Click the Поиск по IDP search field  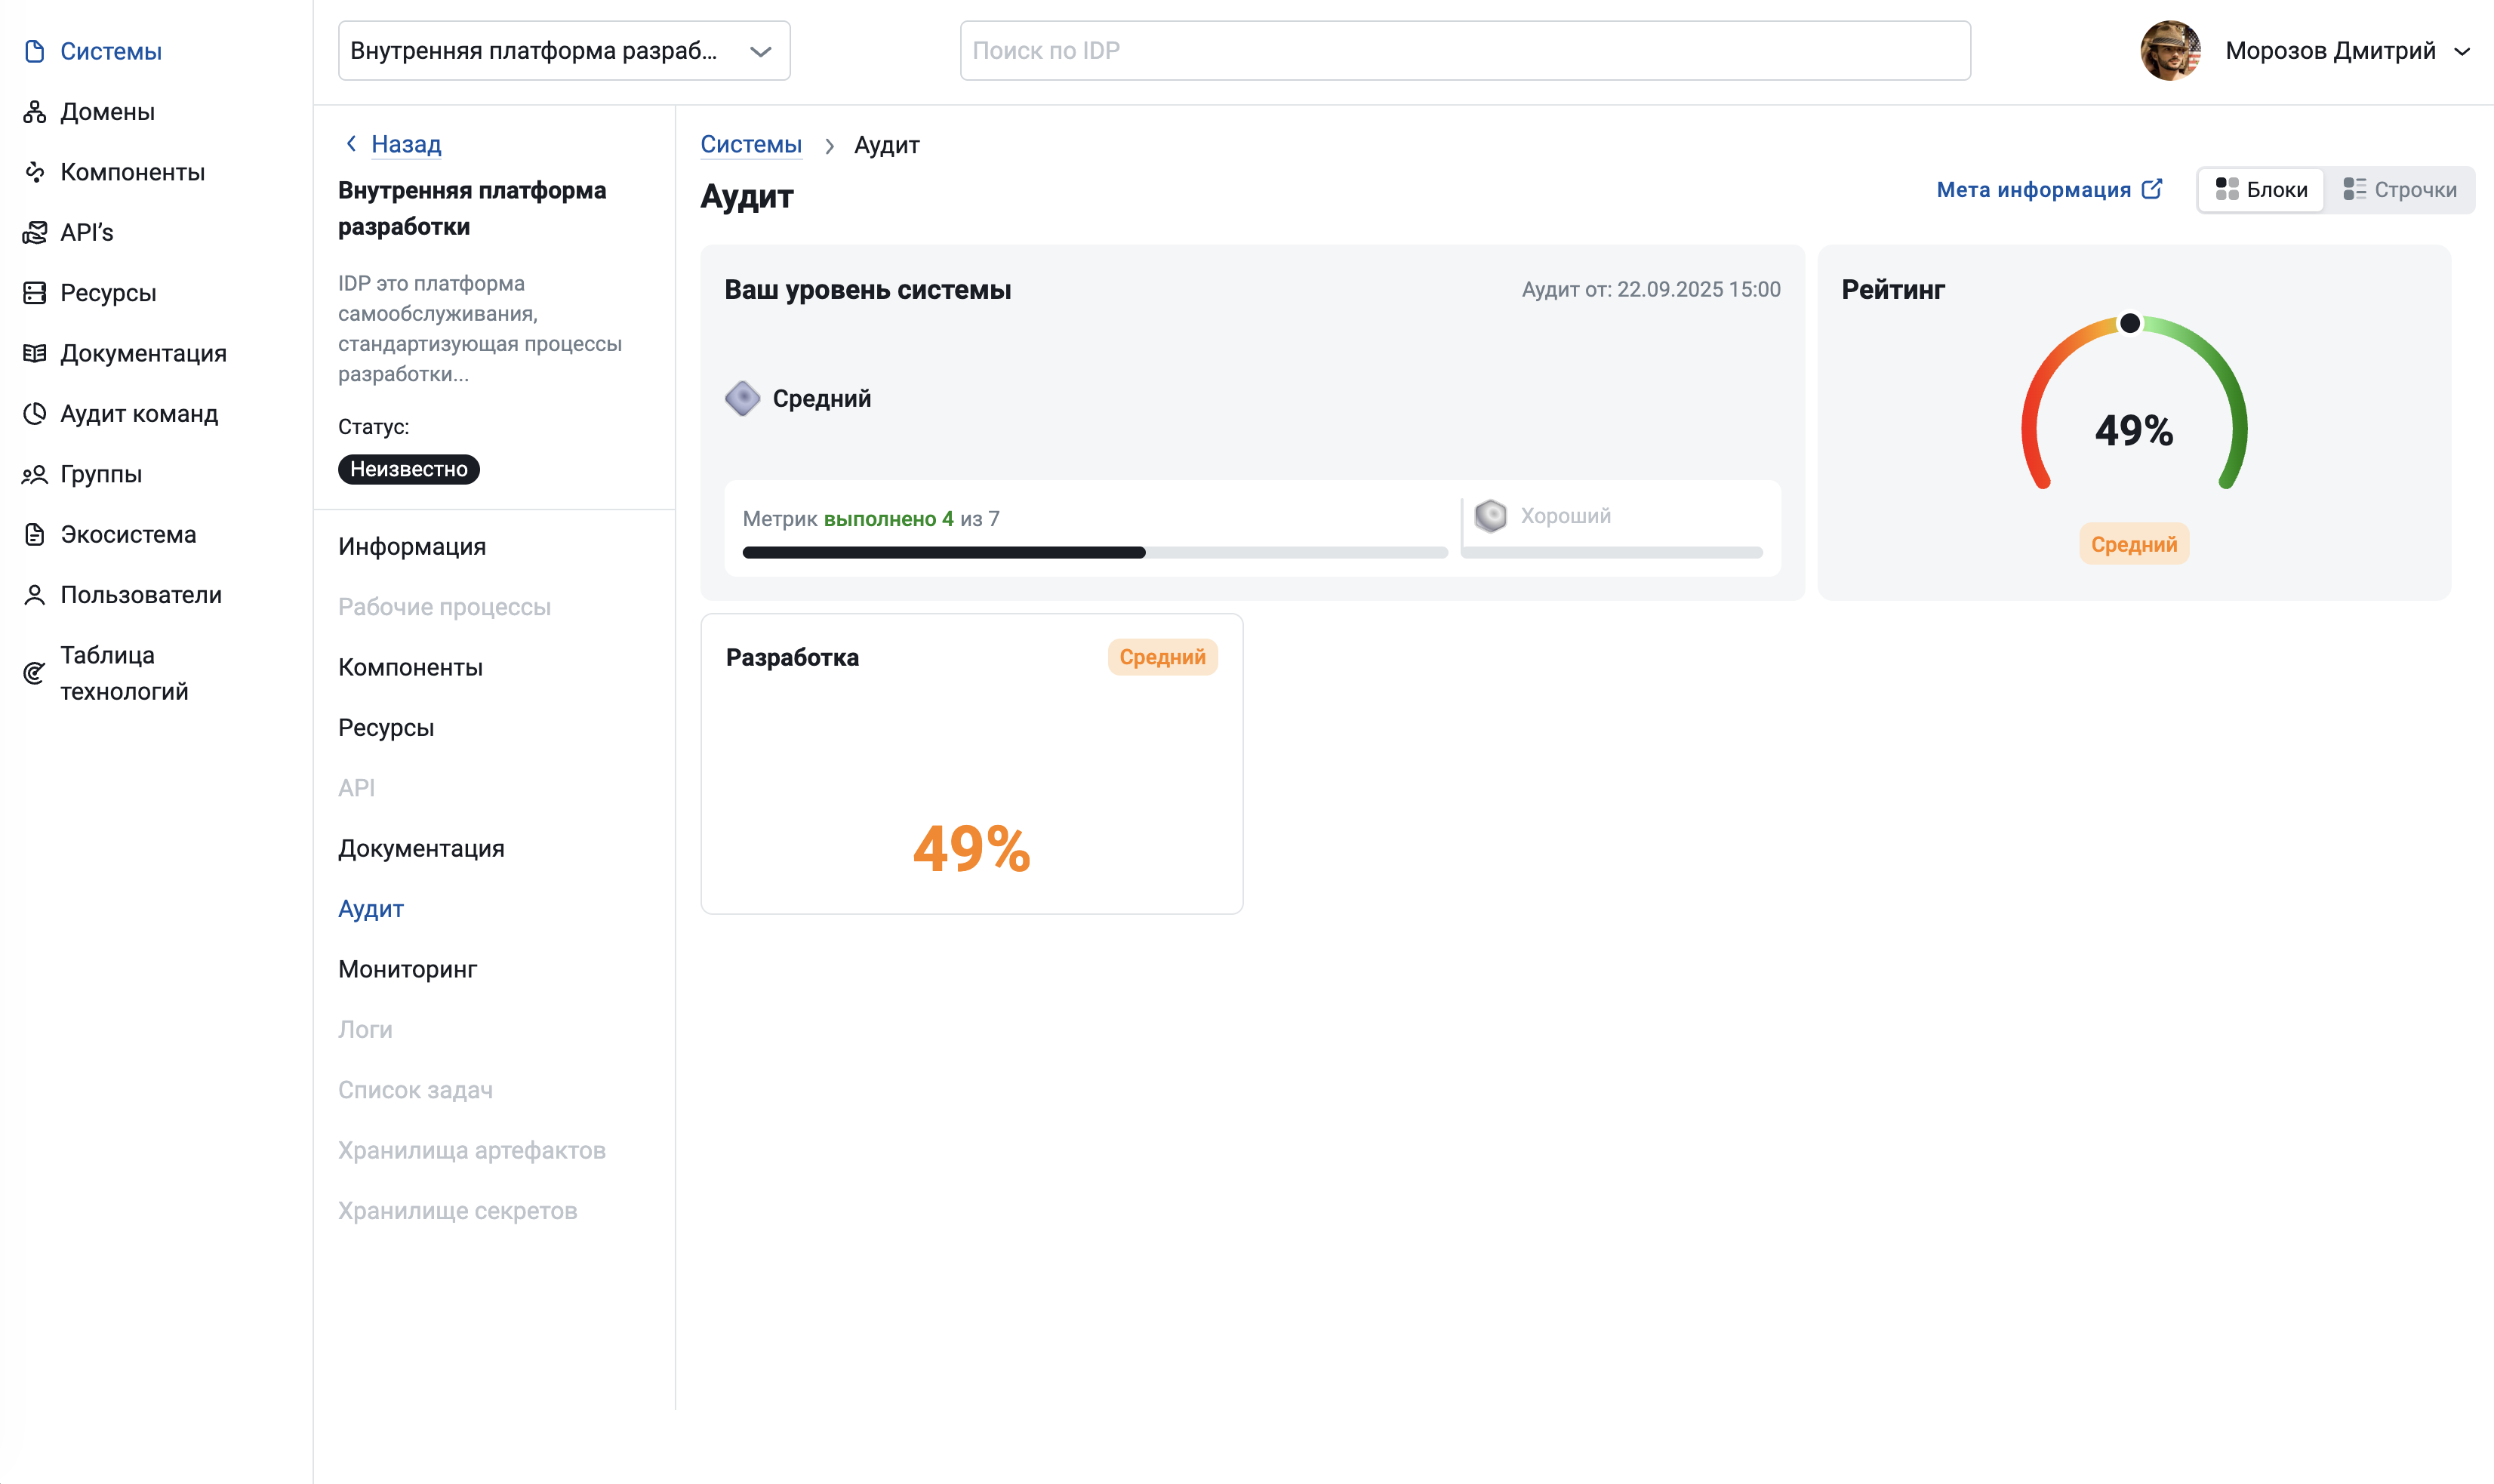[1464, 51]
